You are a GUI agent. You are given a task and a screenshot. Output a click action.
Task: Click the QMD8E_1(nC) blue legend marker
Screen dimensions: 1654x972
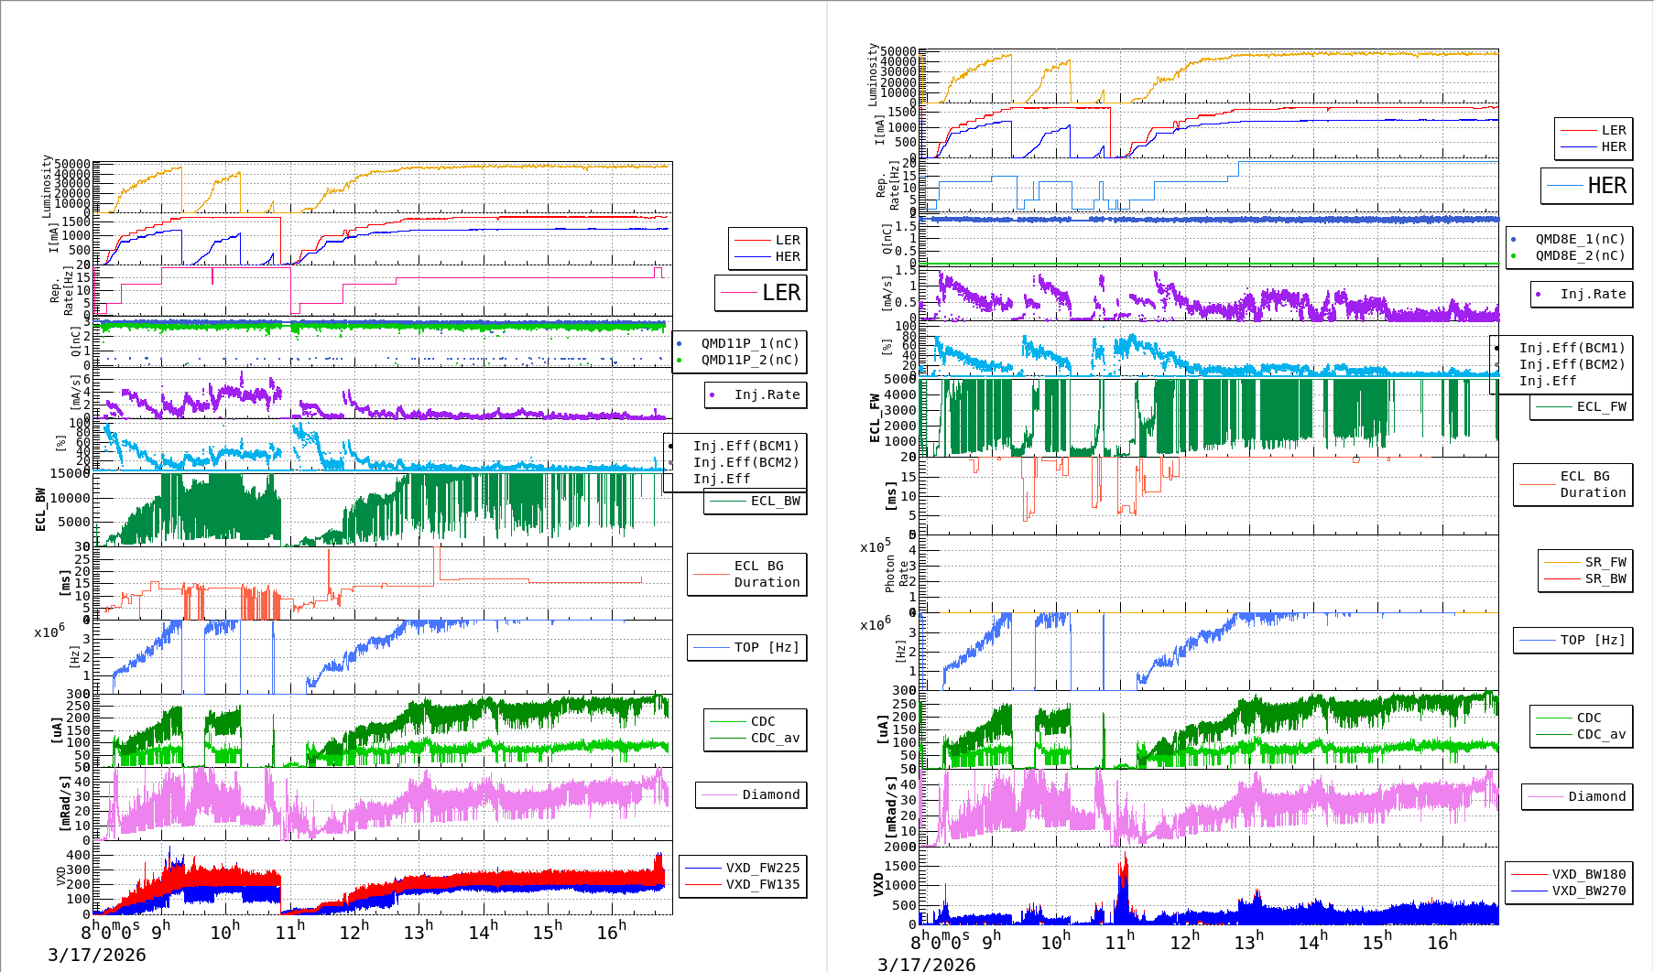[1513, 239]
